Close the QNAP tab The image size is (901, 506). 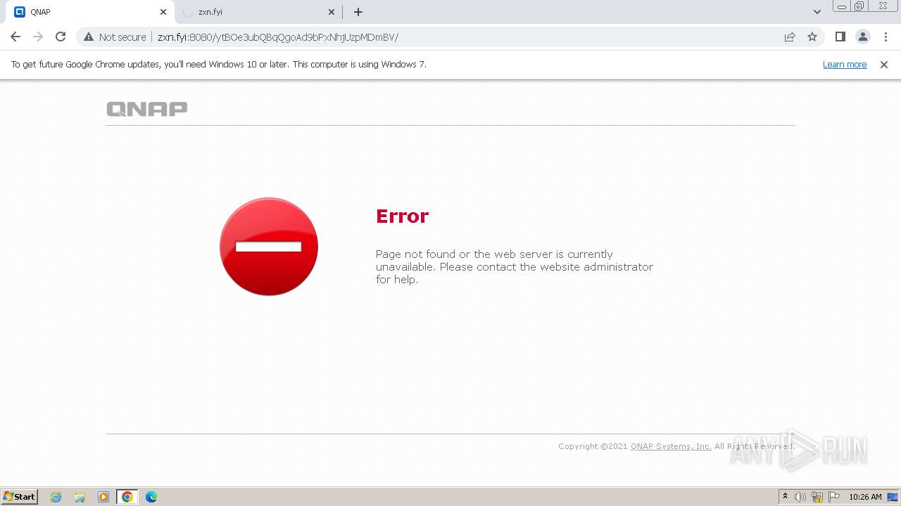point(163,12)
